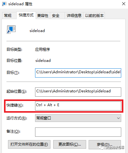This screenshot has height=153, width=128.
Task: Click the 更改图标(C)... button
Action: pos(70,144)
